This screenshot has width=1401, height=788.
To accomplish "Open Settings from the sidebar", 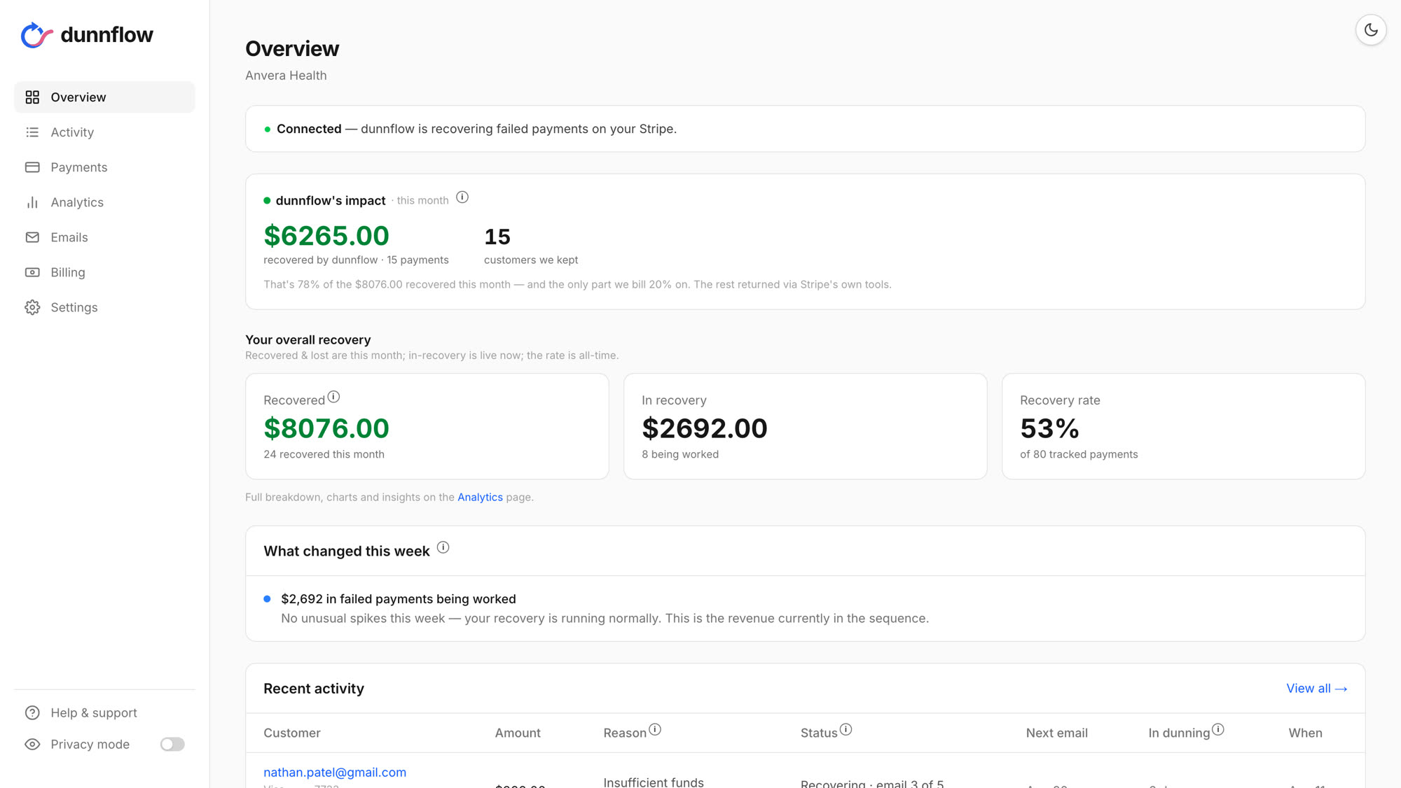I will point(104,307).
